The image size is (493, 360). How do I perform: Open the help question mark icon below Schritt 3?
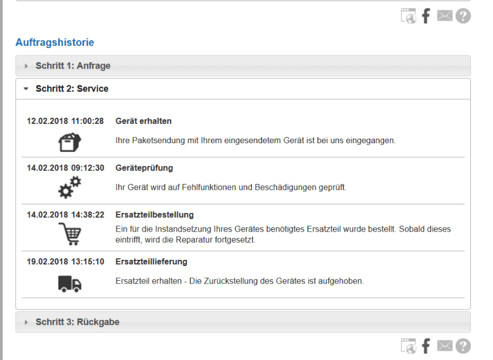pyautogui.click(x=463, y=346)
